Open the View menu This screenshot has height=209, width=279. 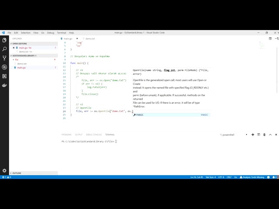(x=36, y=33)
